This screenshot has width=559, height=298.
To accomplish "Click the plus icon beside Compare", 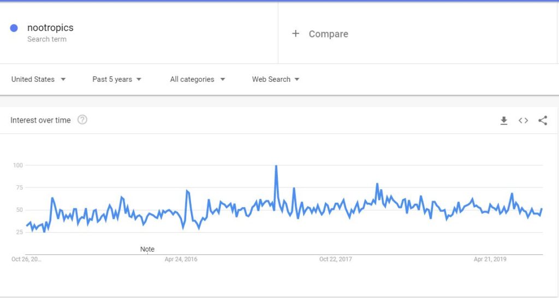I will (x=295, y=33).
